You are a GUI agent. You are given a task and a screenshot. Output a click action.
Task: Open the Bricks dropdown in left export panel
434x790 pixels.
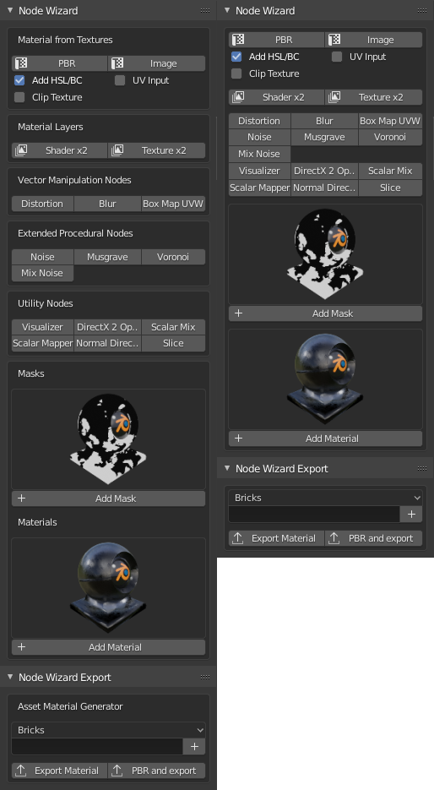(x=108, y=730)
